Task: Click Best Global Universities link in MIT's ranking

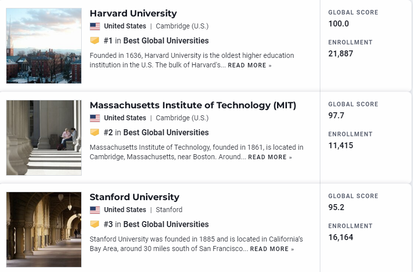Action: (166, 132)
